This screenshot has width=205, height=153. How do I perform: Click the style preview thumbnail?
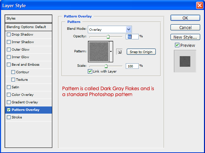coord(185,61)
